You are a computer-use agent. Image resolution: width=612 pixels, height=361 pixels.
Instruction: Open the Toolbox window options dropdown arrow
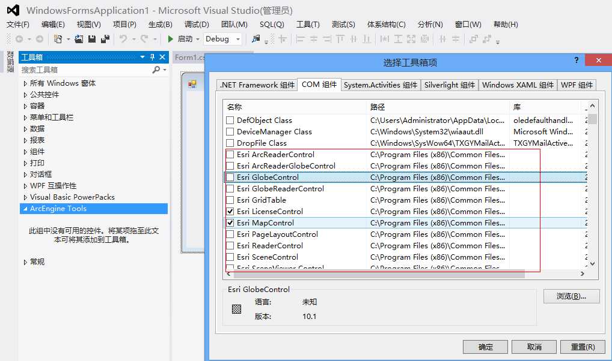point(142,57)
